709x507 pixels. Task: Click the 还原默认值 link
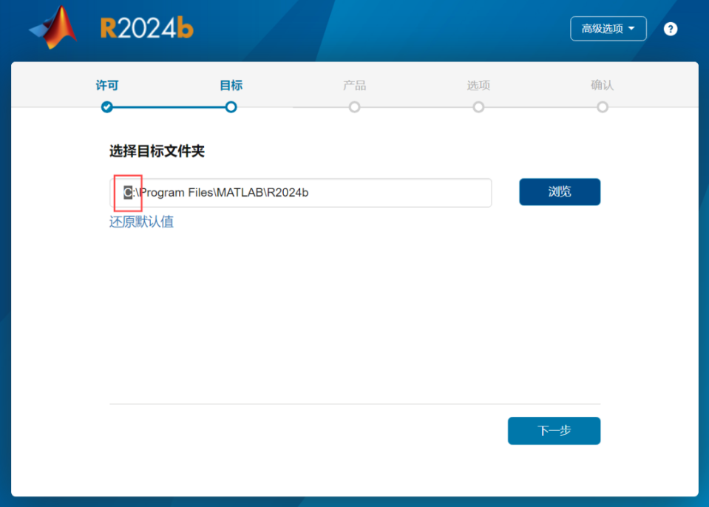pyautogui.click(x=141, y=222)
